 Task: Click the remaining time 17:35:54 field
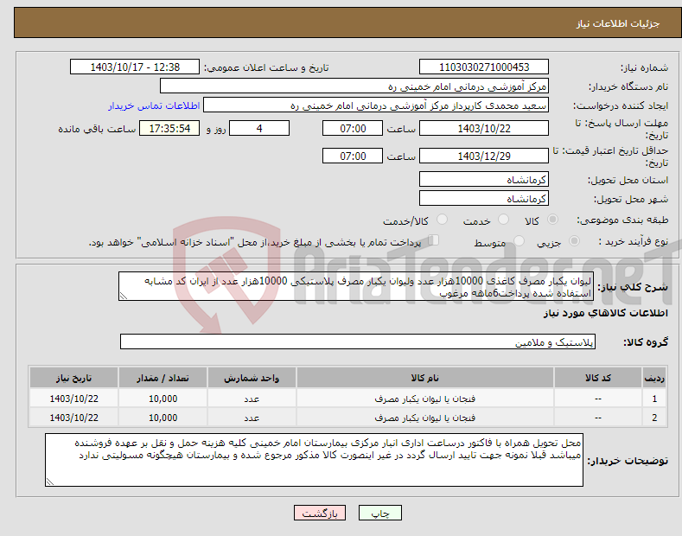point(169,128)
